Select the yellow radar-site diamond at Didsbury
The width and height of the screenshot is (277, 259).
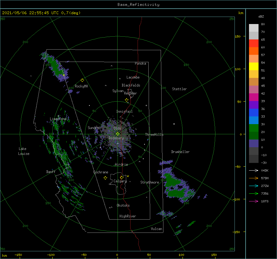pos(118,134)
